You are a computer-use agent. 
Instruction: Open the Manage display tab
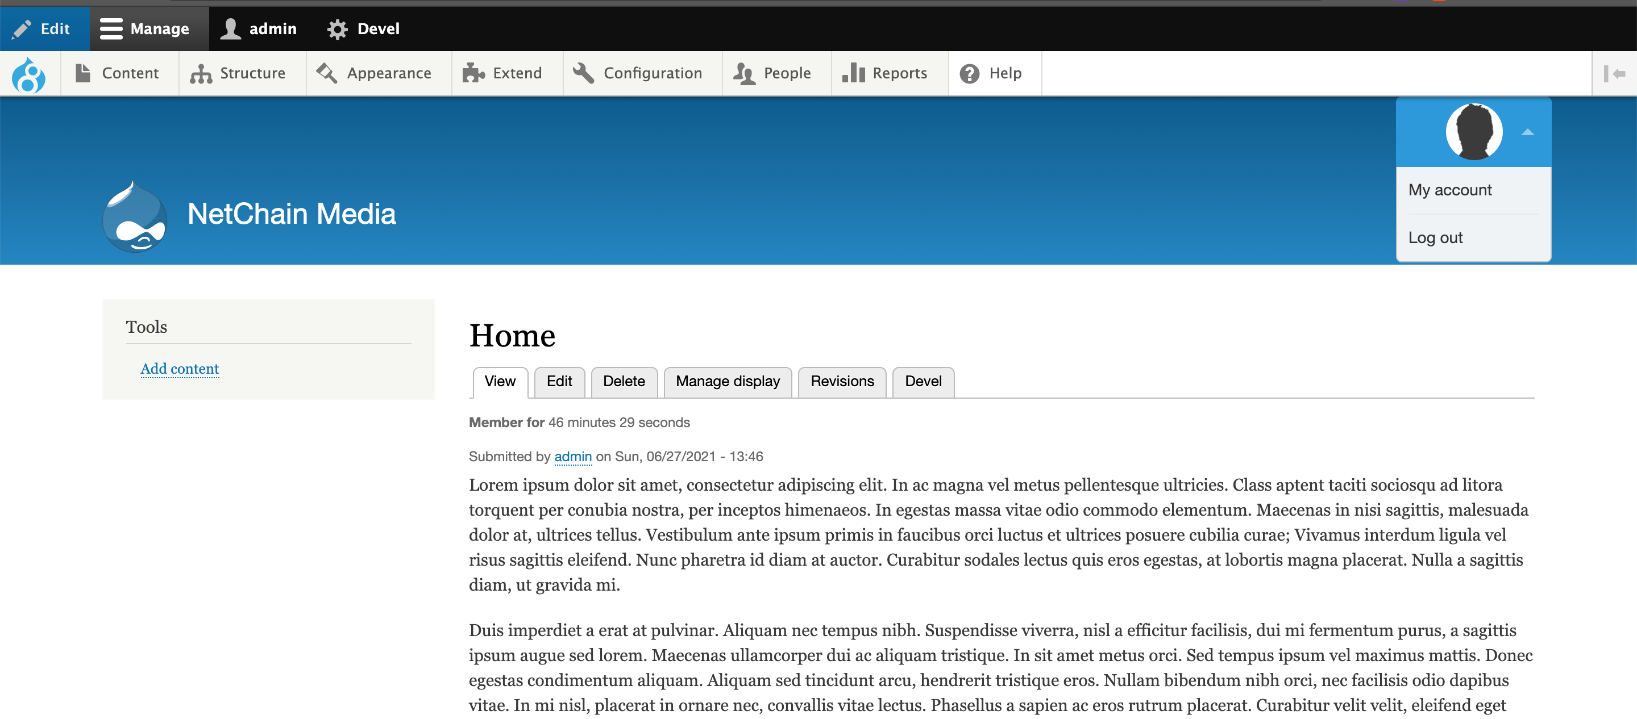pyautogui.click(x=728, y=381)
